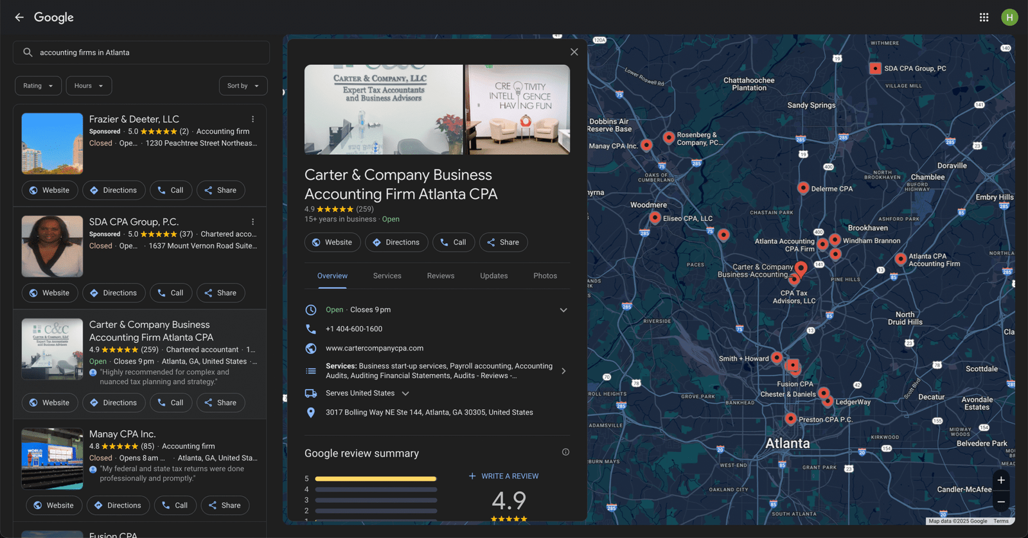Click the globe icon beside cartercompanycpa.com

coord(311,349)
